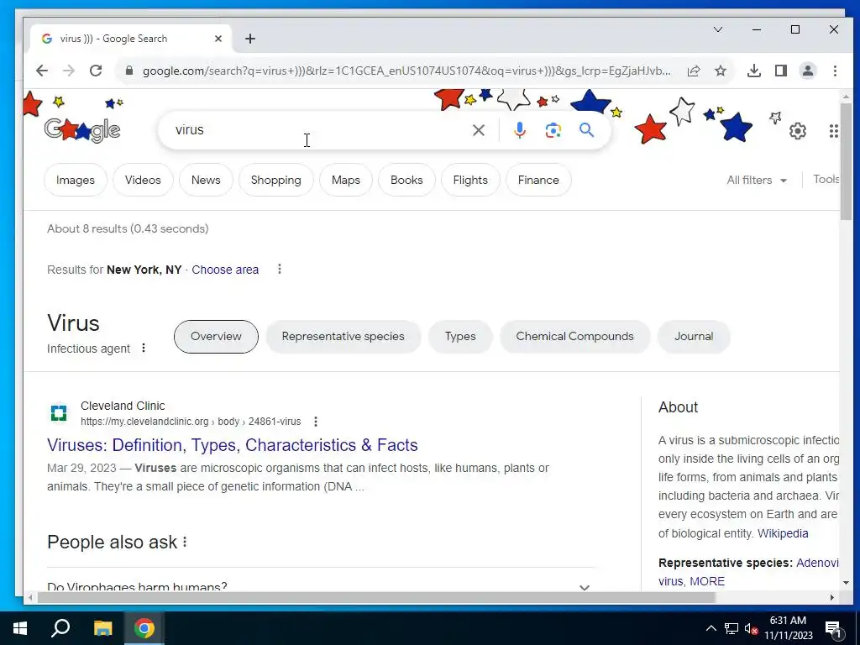Click Choose area link

225,270
